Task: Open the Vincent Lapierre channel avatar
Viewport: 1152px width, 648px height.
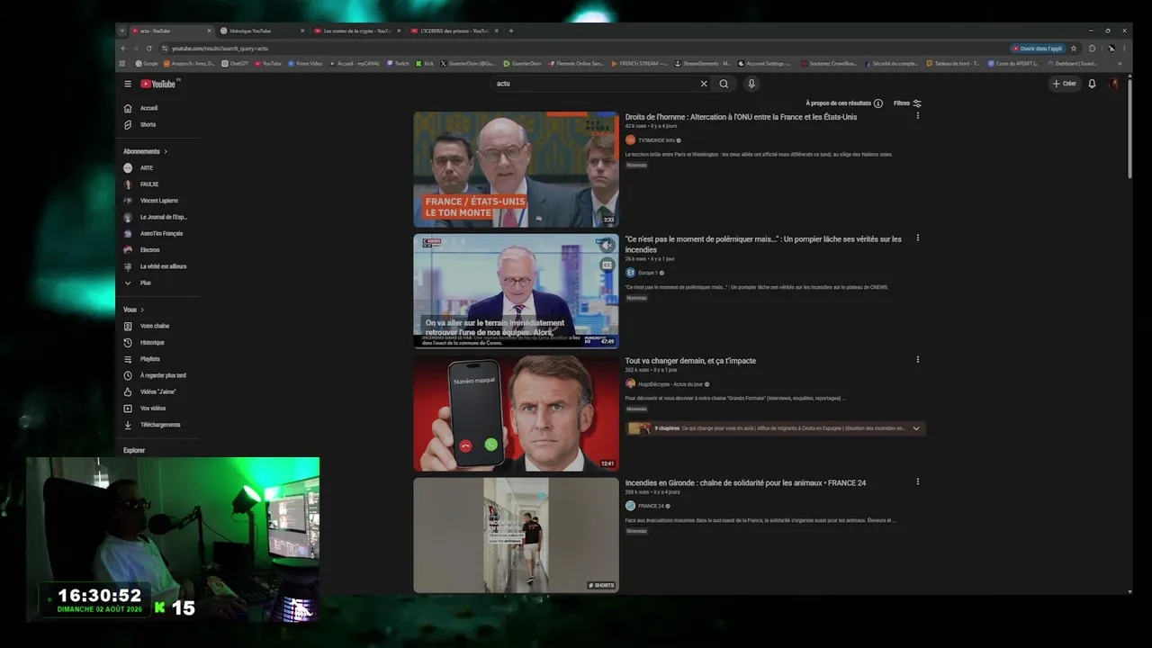Action: click(x=128, y=201)
